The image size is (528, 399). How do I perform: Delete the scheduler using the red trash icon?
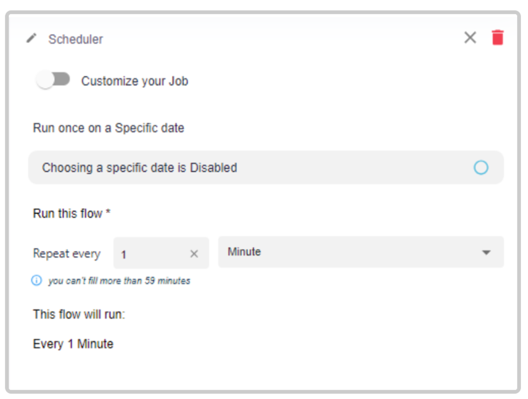click(497, 37)
